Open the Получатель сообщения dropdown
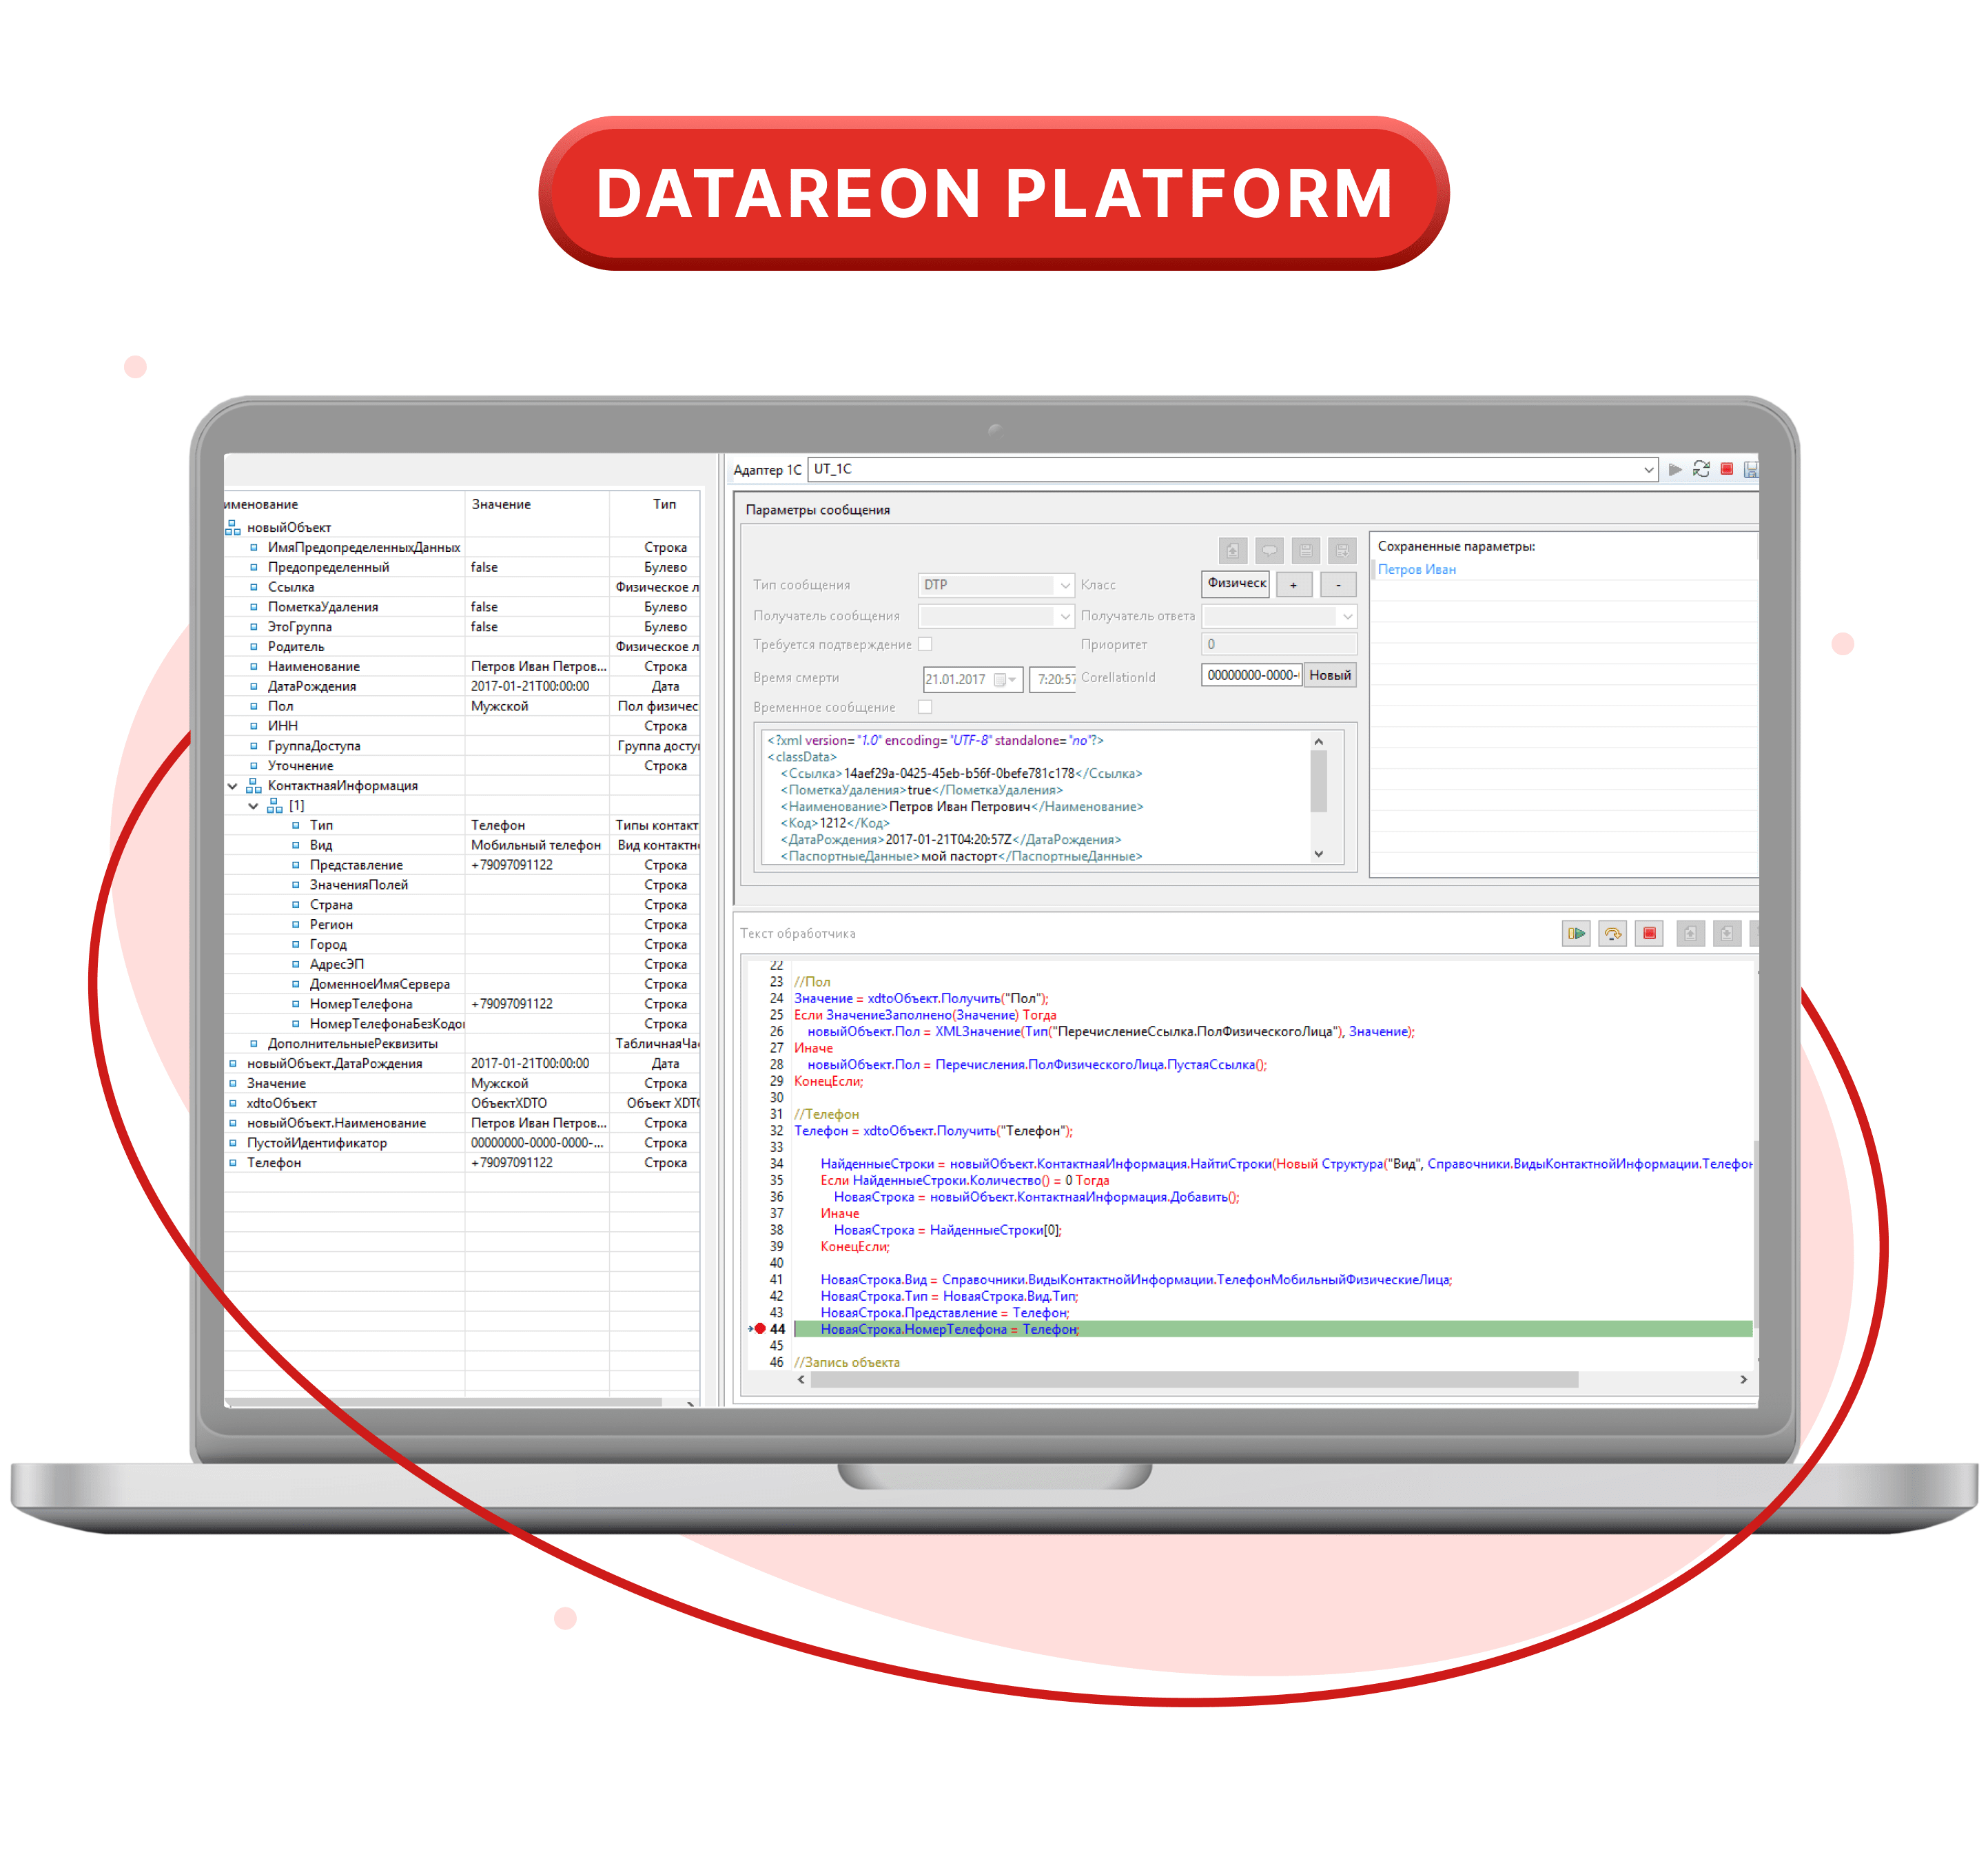Image resolution: width=1988 pixels, height=1852 pixels. 1065,616
